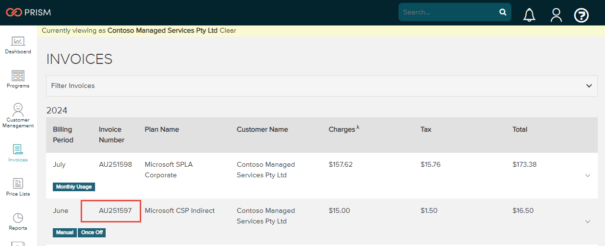This screenshot has height=246, width=605.
Task: Open Price Lists in the sidebar
Action: 18,187
